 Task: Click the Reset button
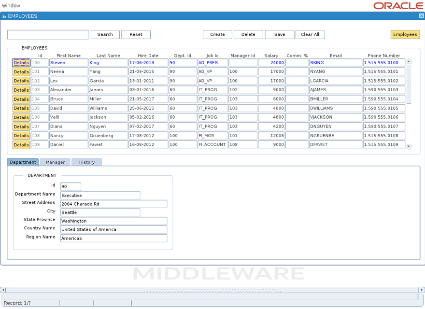click(x=136, y=34)
